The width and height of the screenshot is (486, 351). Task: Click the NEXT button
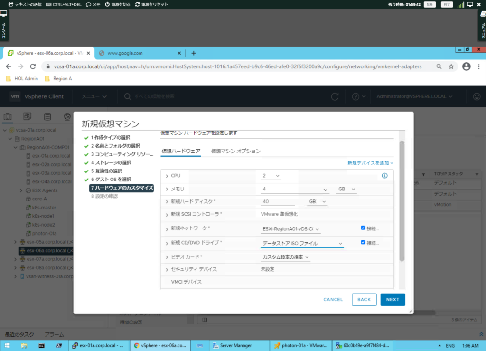(x=393, y=299)
